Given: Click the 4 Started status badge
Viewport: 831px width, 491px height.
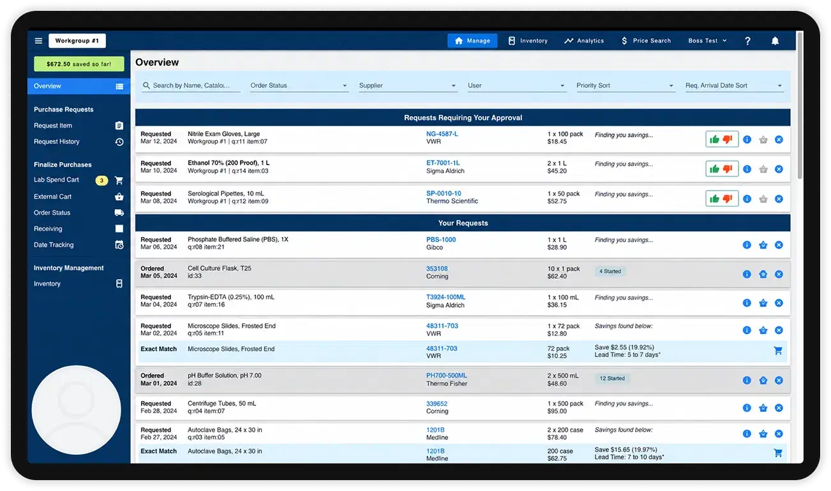Looking at the screenshot, I should click(x=610, y=271).
